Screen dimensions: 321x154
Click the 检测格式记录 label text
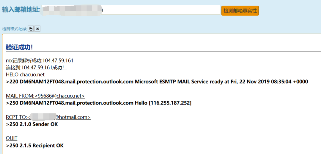point(14,29)
